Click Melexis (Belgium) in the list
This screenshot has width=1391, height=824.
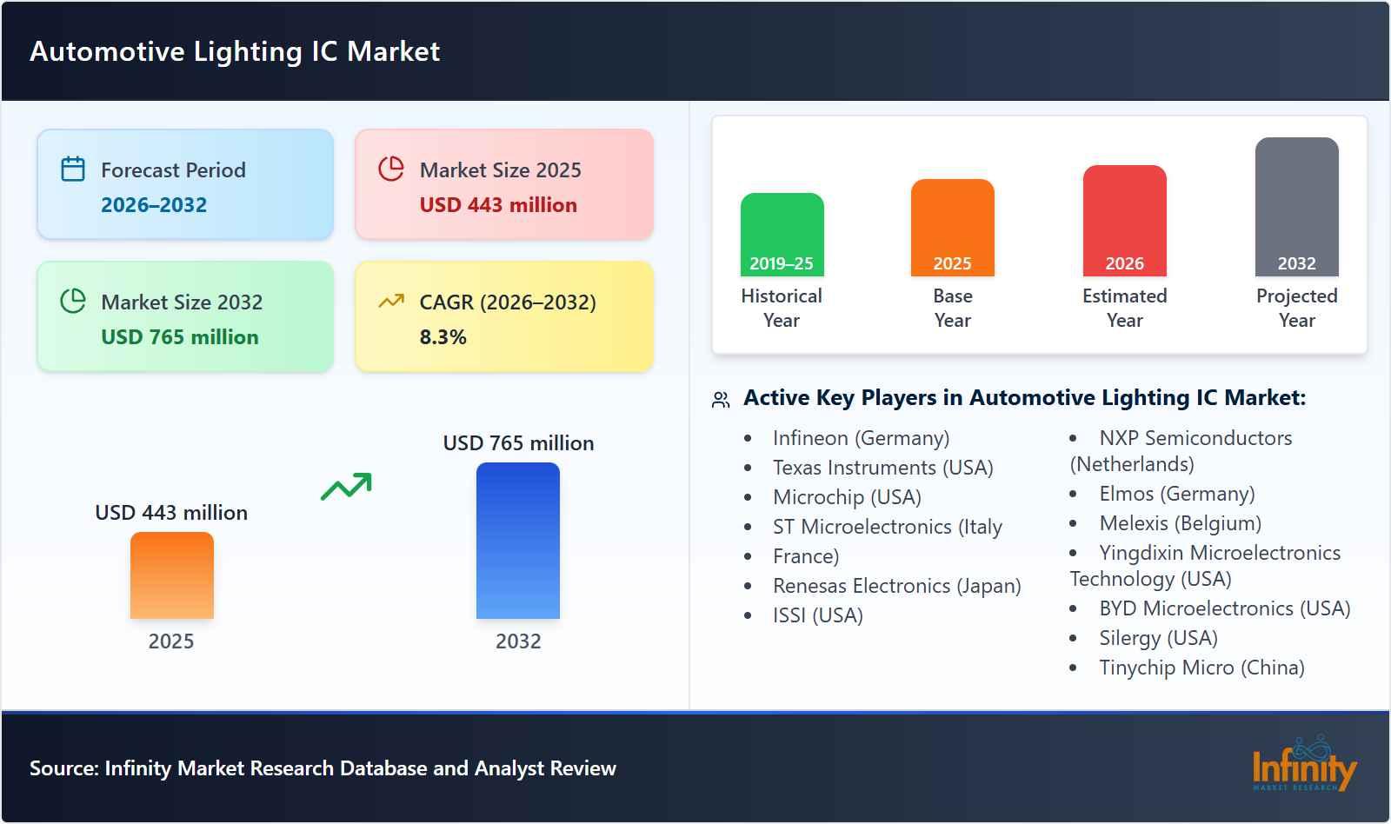coord(1180,522)
